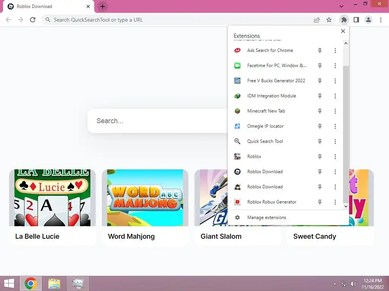Image resolution: width=389 pixels, height=291 pixels.
Task: Click the page Search... input box
Action: [157, 121]
